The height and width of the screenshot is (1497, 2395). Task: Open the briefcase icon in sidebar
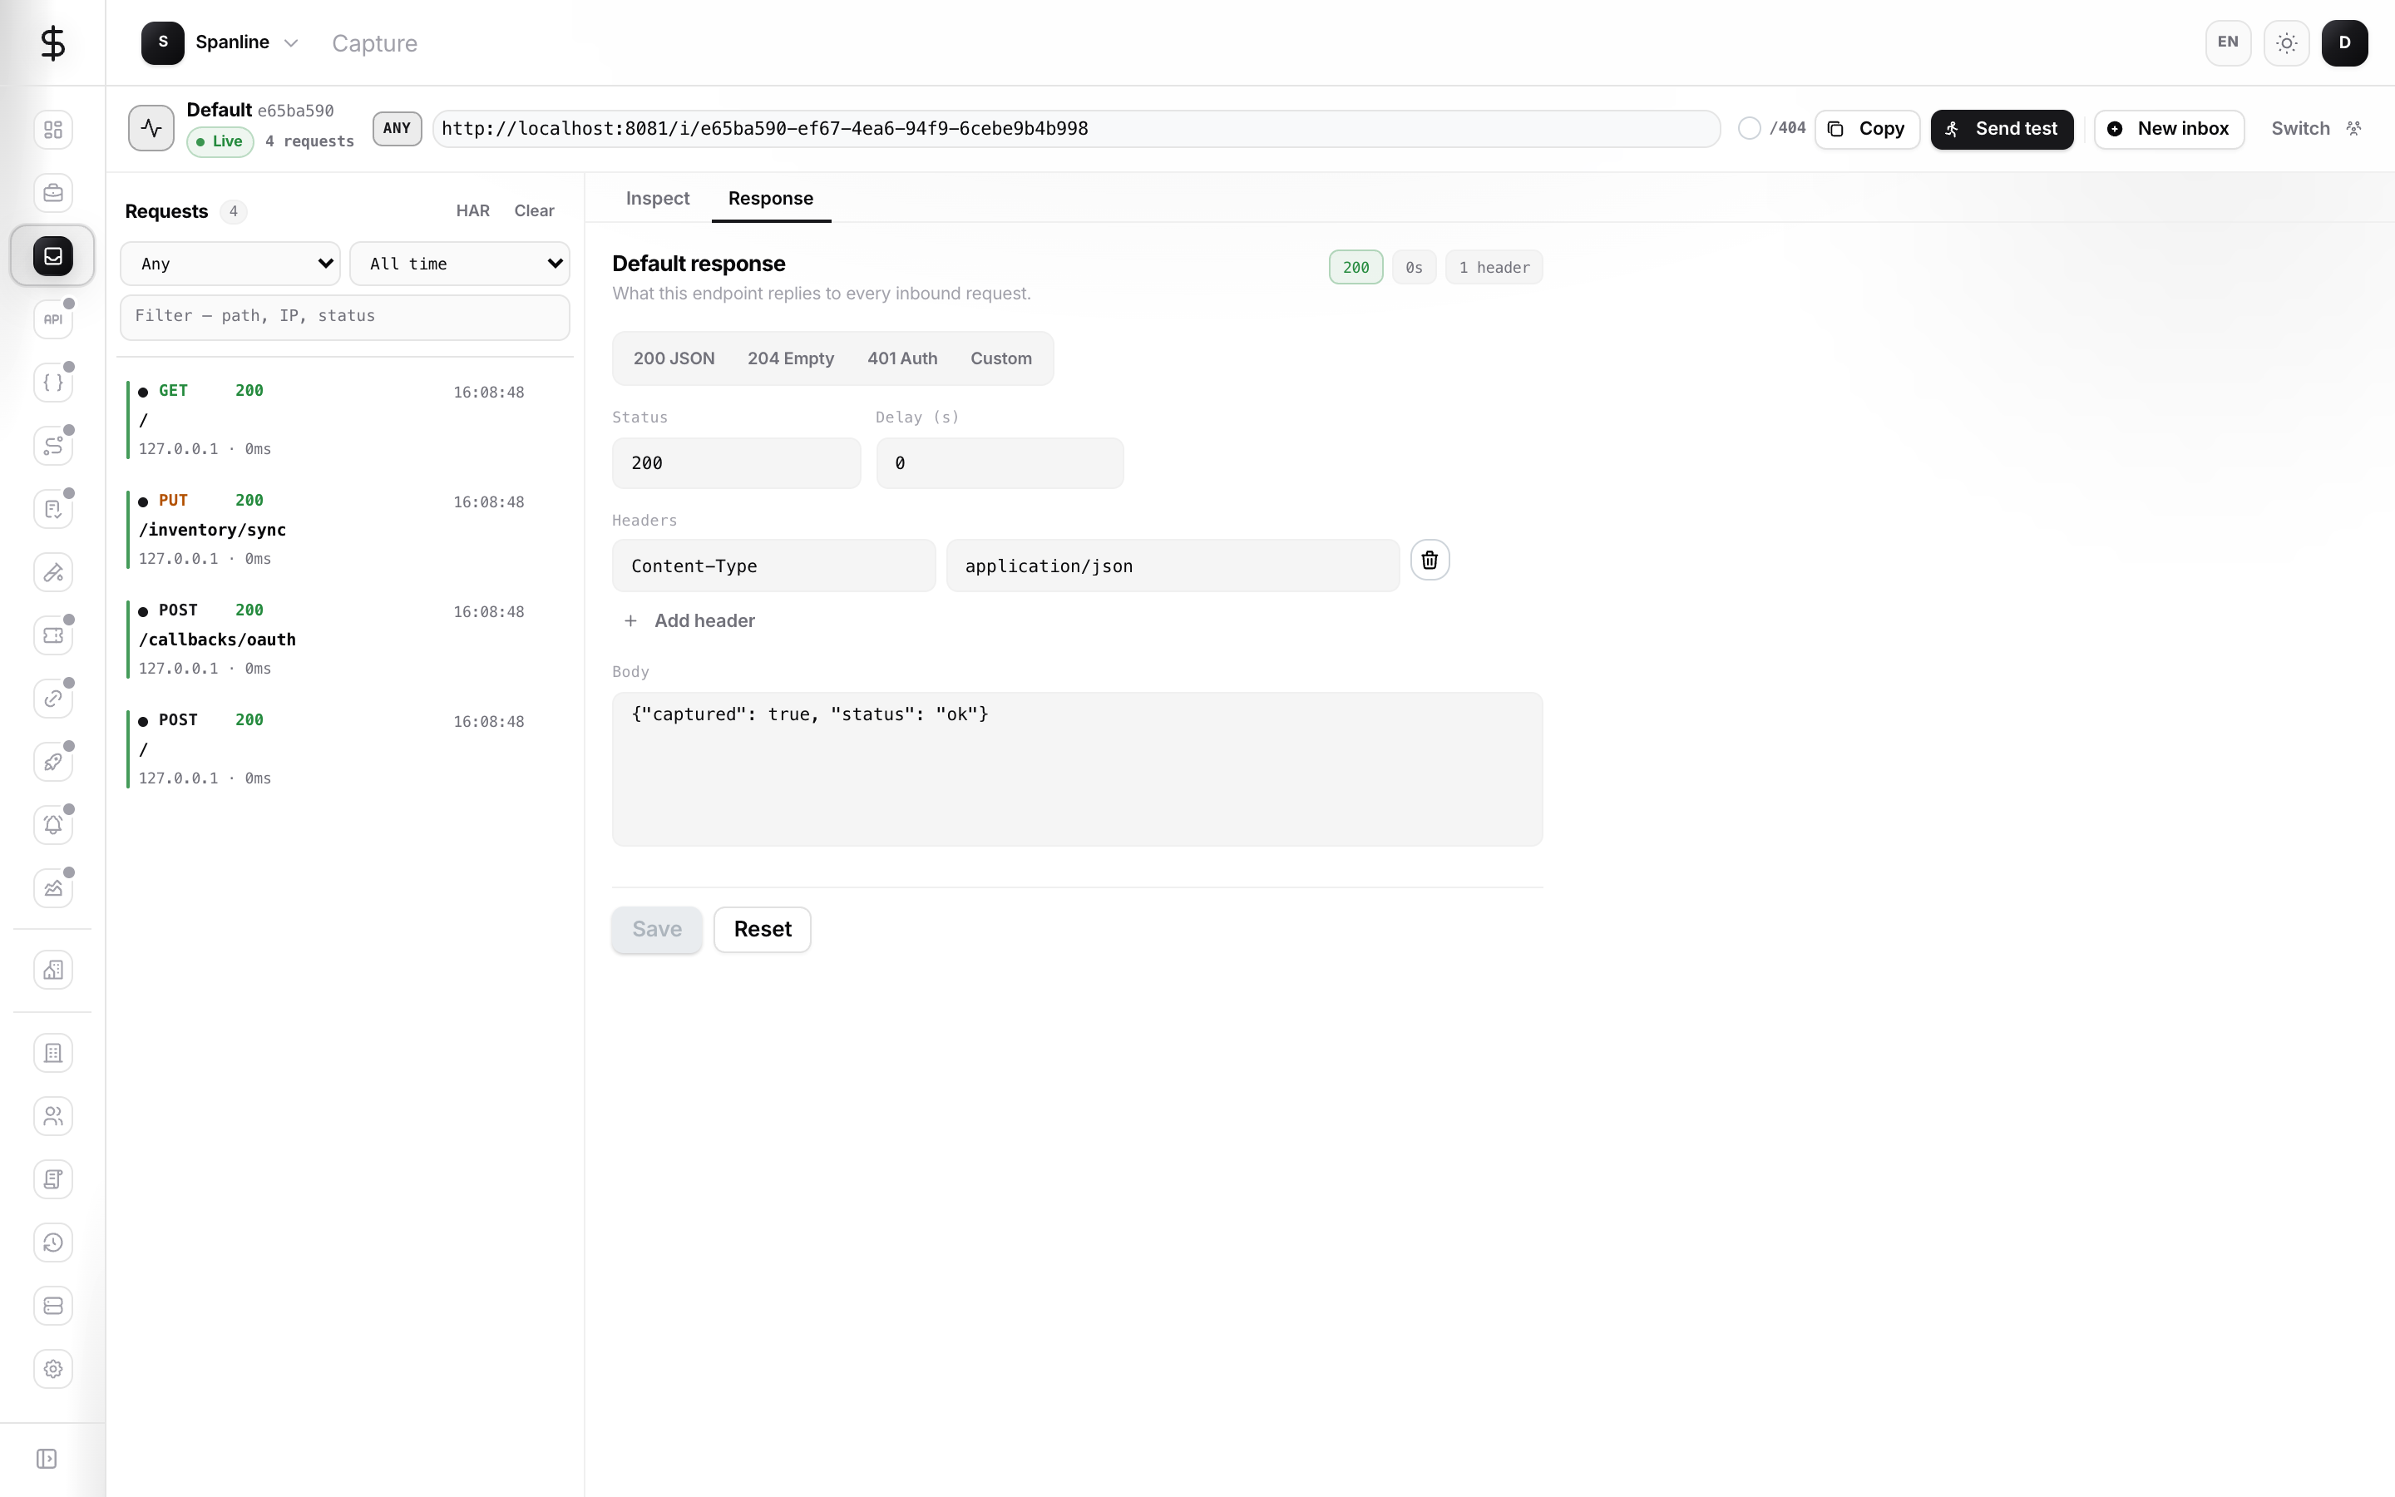click(52, 193)
